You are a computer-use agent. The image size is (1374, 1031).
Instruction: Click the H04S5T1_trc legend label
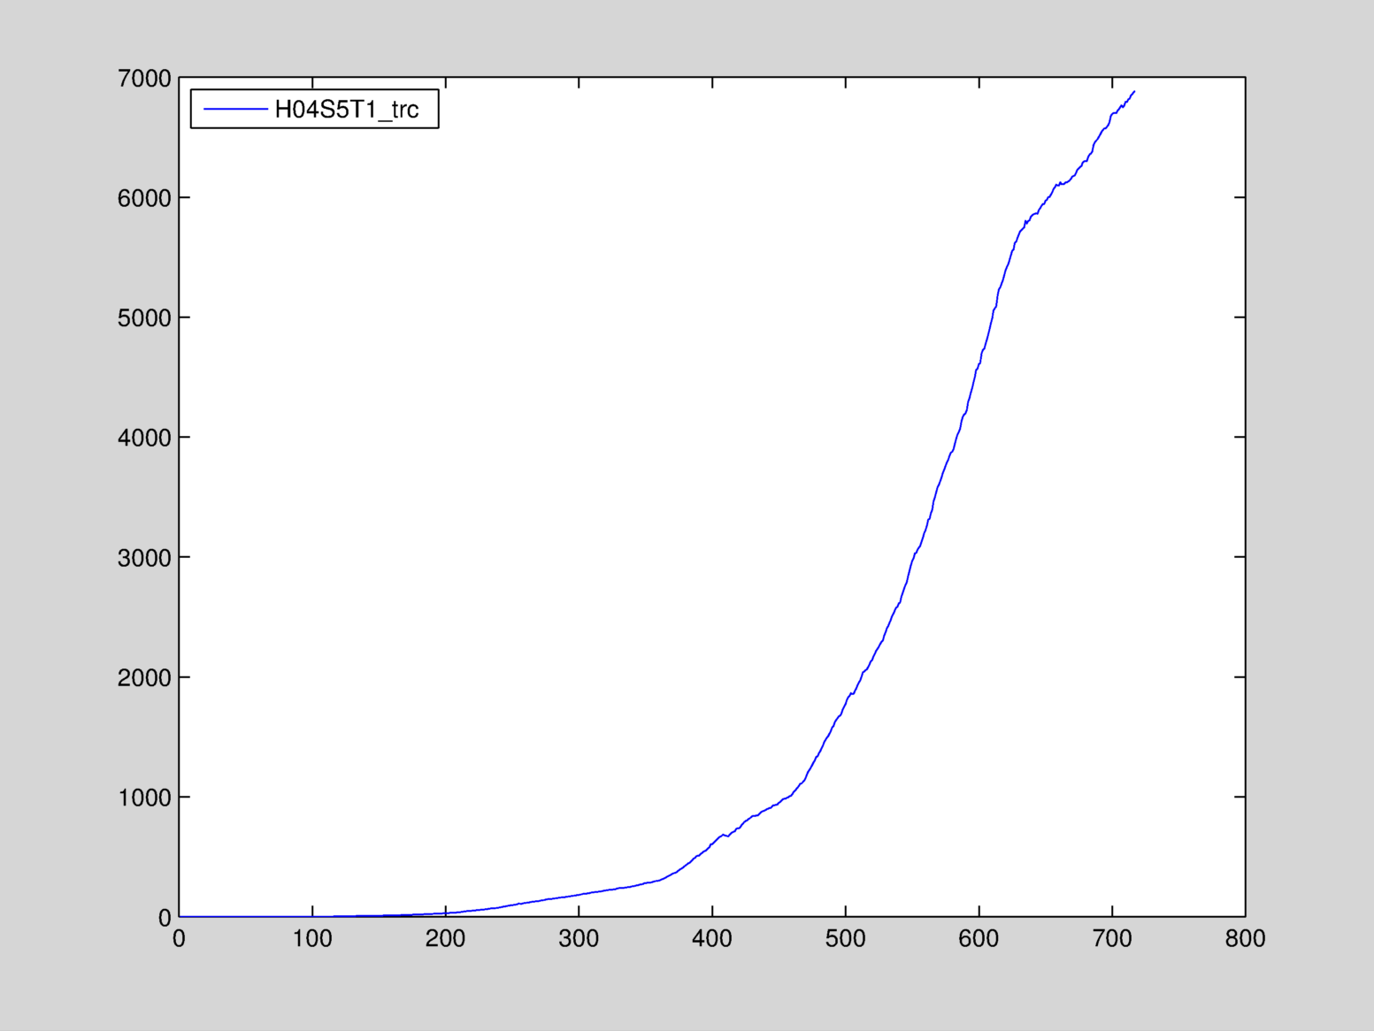(x=347, y=110)
